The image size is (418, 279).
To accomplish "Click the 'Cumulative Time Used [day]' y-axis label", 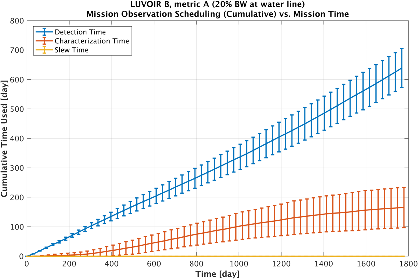I will 4,139.
